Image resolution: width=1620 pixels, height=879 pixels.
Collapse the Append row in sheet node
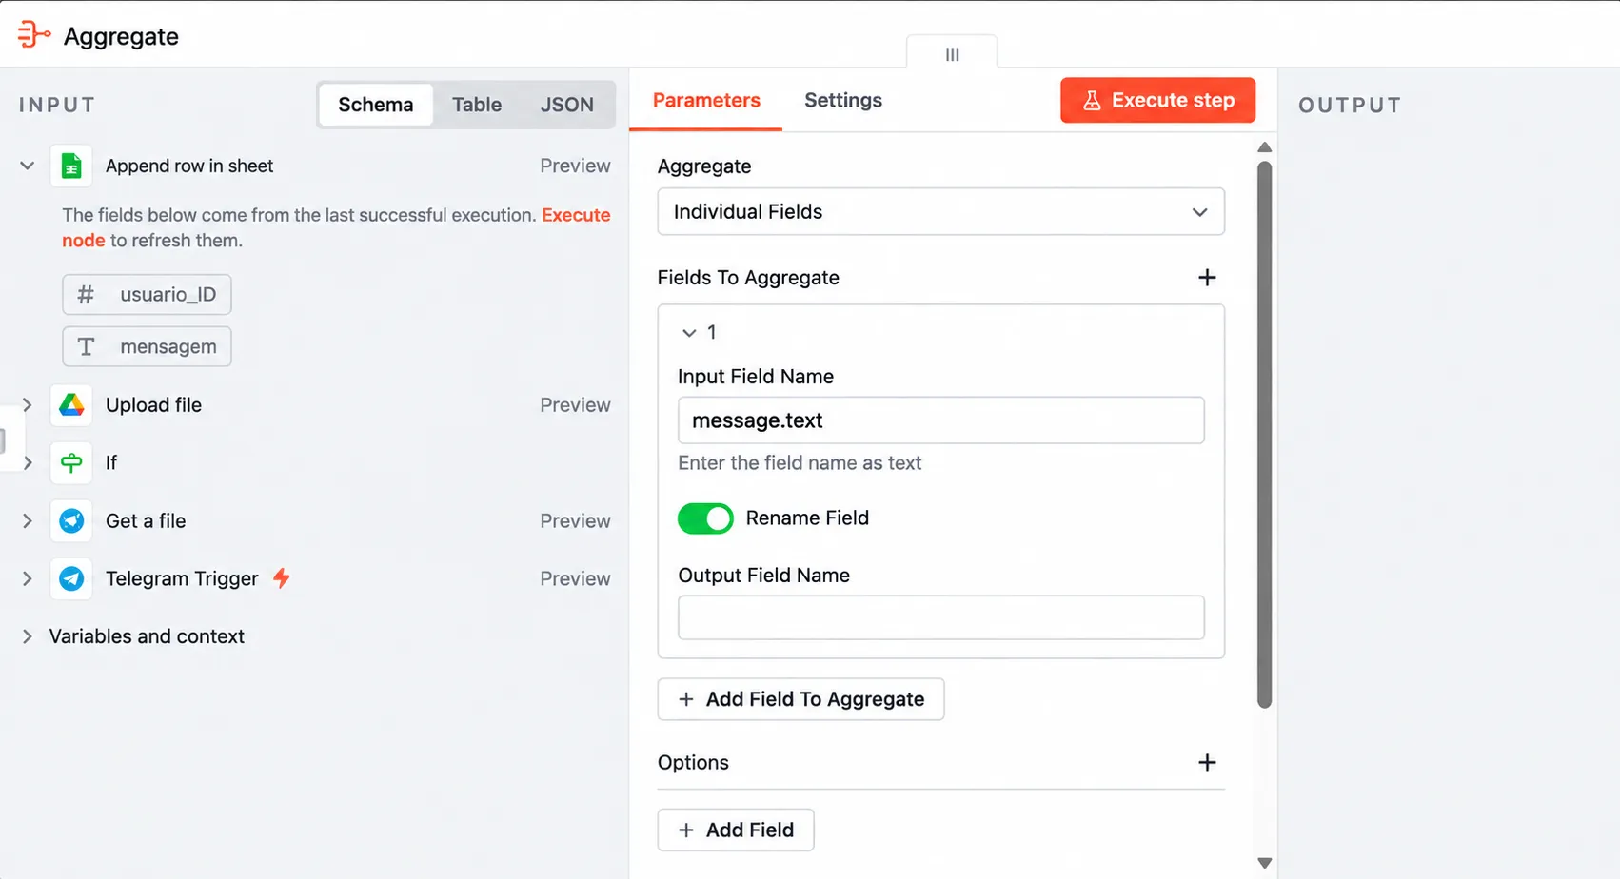pos(28,166)
